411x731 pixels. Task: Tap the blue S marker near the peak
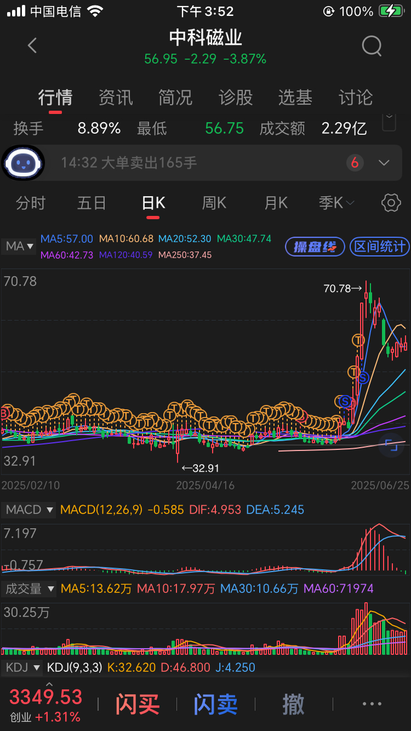pos(363,377)
